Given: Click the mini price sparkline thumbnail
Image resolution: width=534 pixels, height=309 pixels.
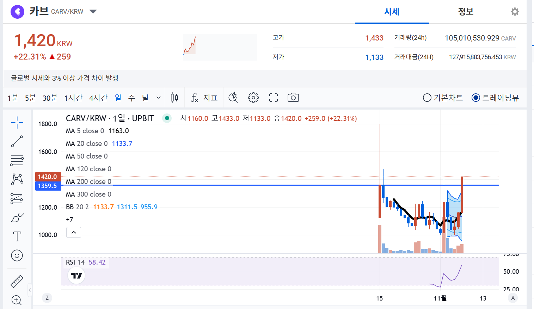Looking at the screenshot, I should pos(220,47).
